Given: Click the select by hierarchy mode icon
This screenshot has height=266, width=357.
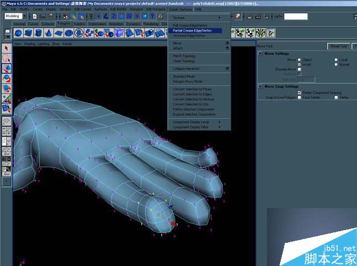Looking at the screenshot, I should tap(66, 16).
